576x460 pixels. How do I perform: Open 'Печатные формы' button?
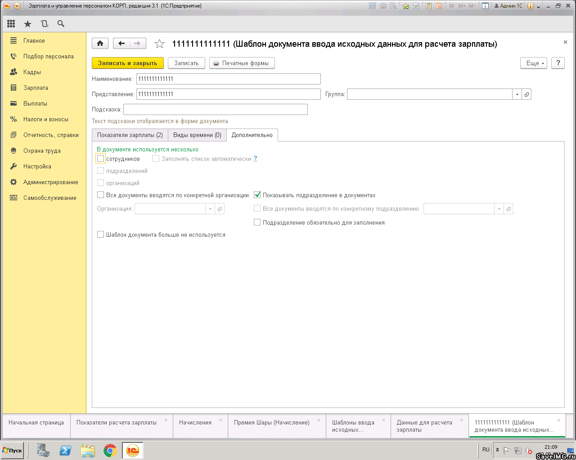(242, 63)
